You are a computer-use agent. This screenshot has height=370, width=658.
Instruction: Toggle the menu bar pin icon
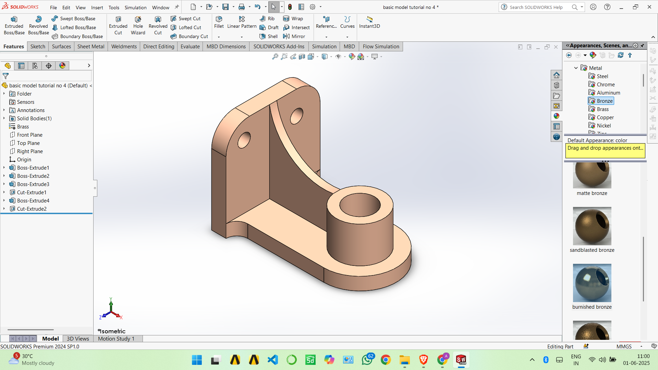(x=177, y=7)
